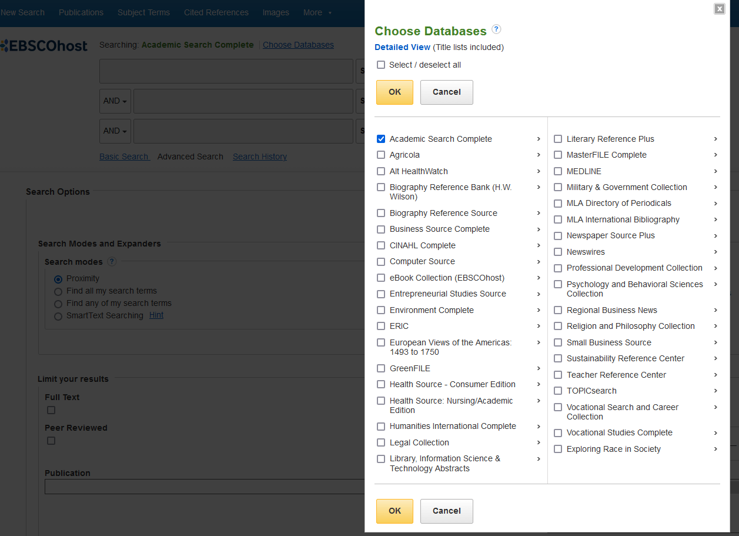Viewport: 739px width, 536px height.
Task: Confirm with the top OK button
Action: [394, 92]
